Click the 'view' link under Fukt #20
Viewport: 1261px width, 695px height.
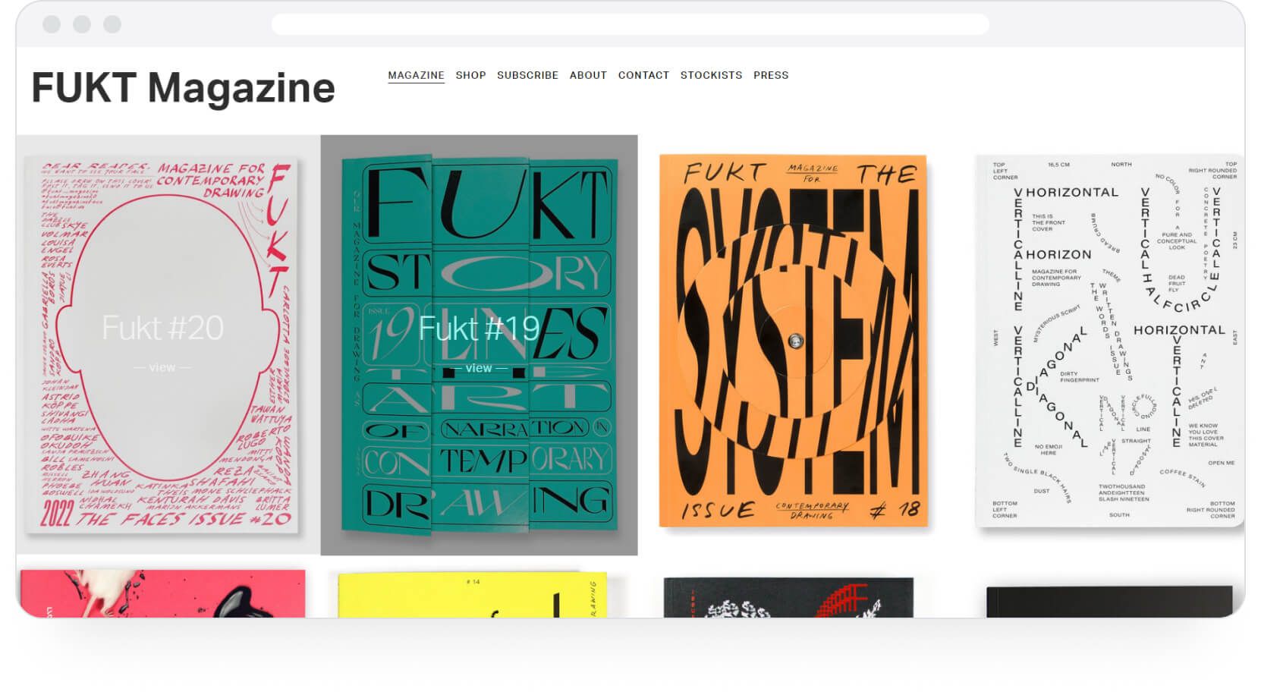[x=162, y=367]
